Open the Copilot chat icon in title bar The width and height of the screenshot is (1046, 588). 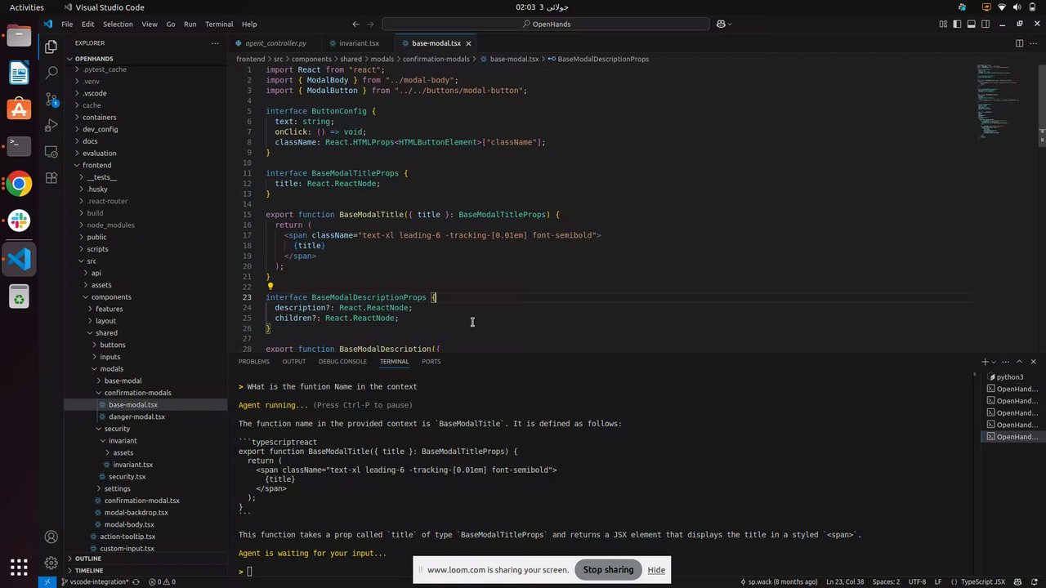721,24
